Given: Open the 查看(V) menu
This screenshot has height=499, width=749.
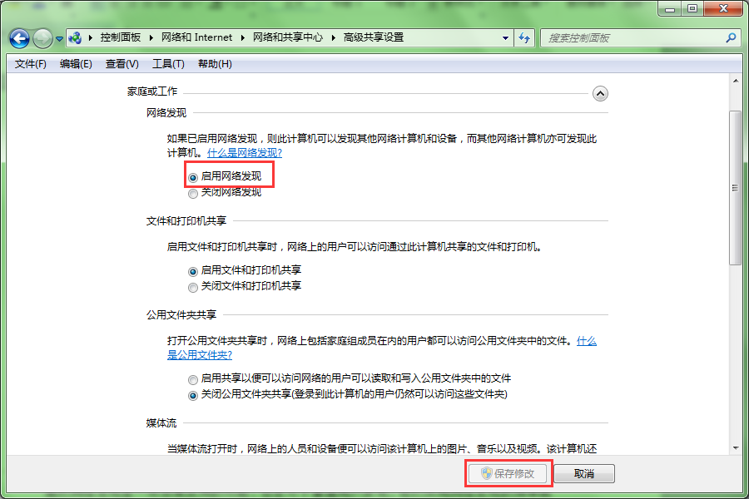Looking at the screenshot, I should 122,64.
